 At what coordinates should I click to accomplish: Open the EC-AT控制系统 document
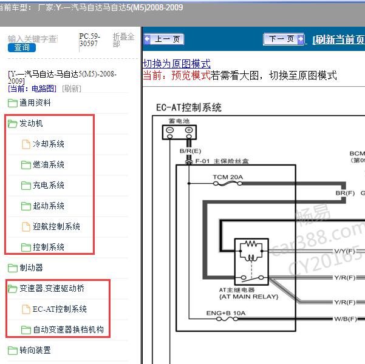60,309
